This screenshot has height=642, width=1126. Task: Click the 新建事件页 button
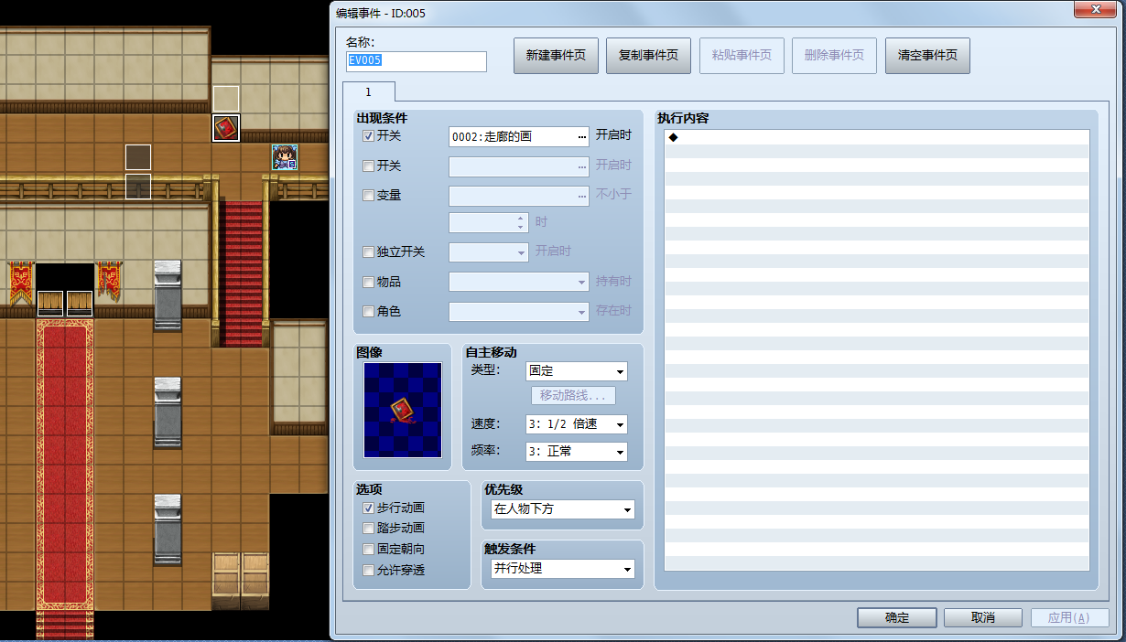[556, 55]
